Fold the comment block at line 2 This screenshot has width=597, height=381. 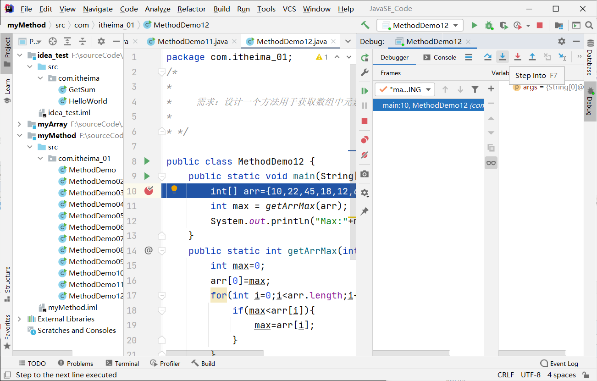(x=161, y=72)
